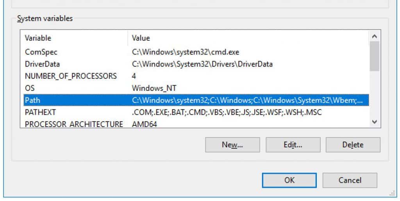Click the scroll up arrow in variables list
This screenshot has width=400, height=201.
(375, 36)
